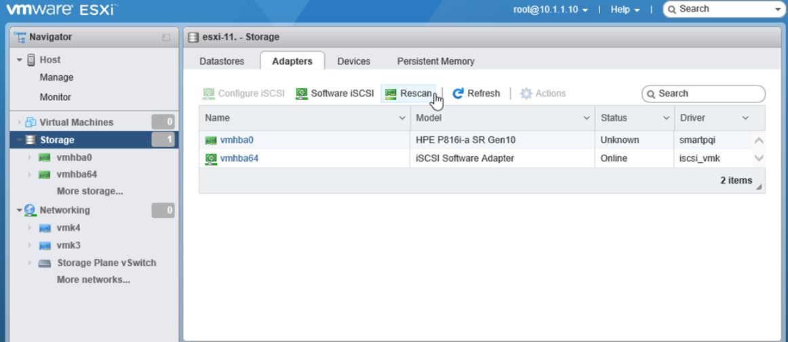The height and width of the screenshot is (342, 788).
Task: Switch to the Devices tab
Action: point(353,61)
